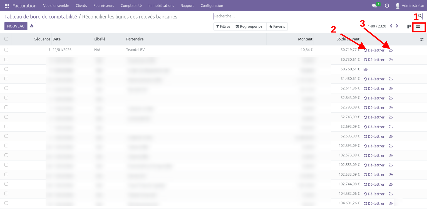427x209 pixels.
Task: Open the Configuration menu
Action: 212,6
